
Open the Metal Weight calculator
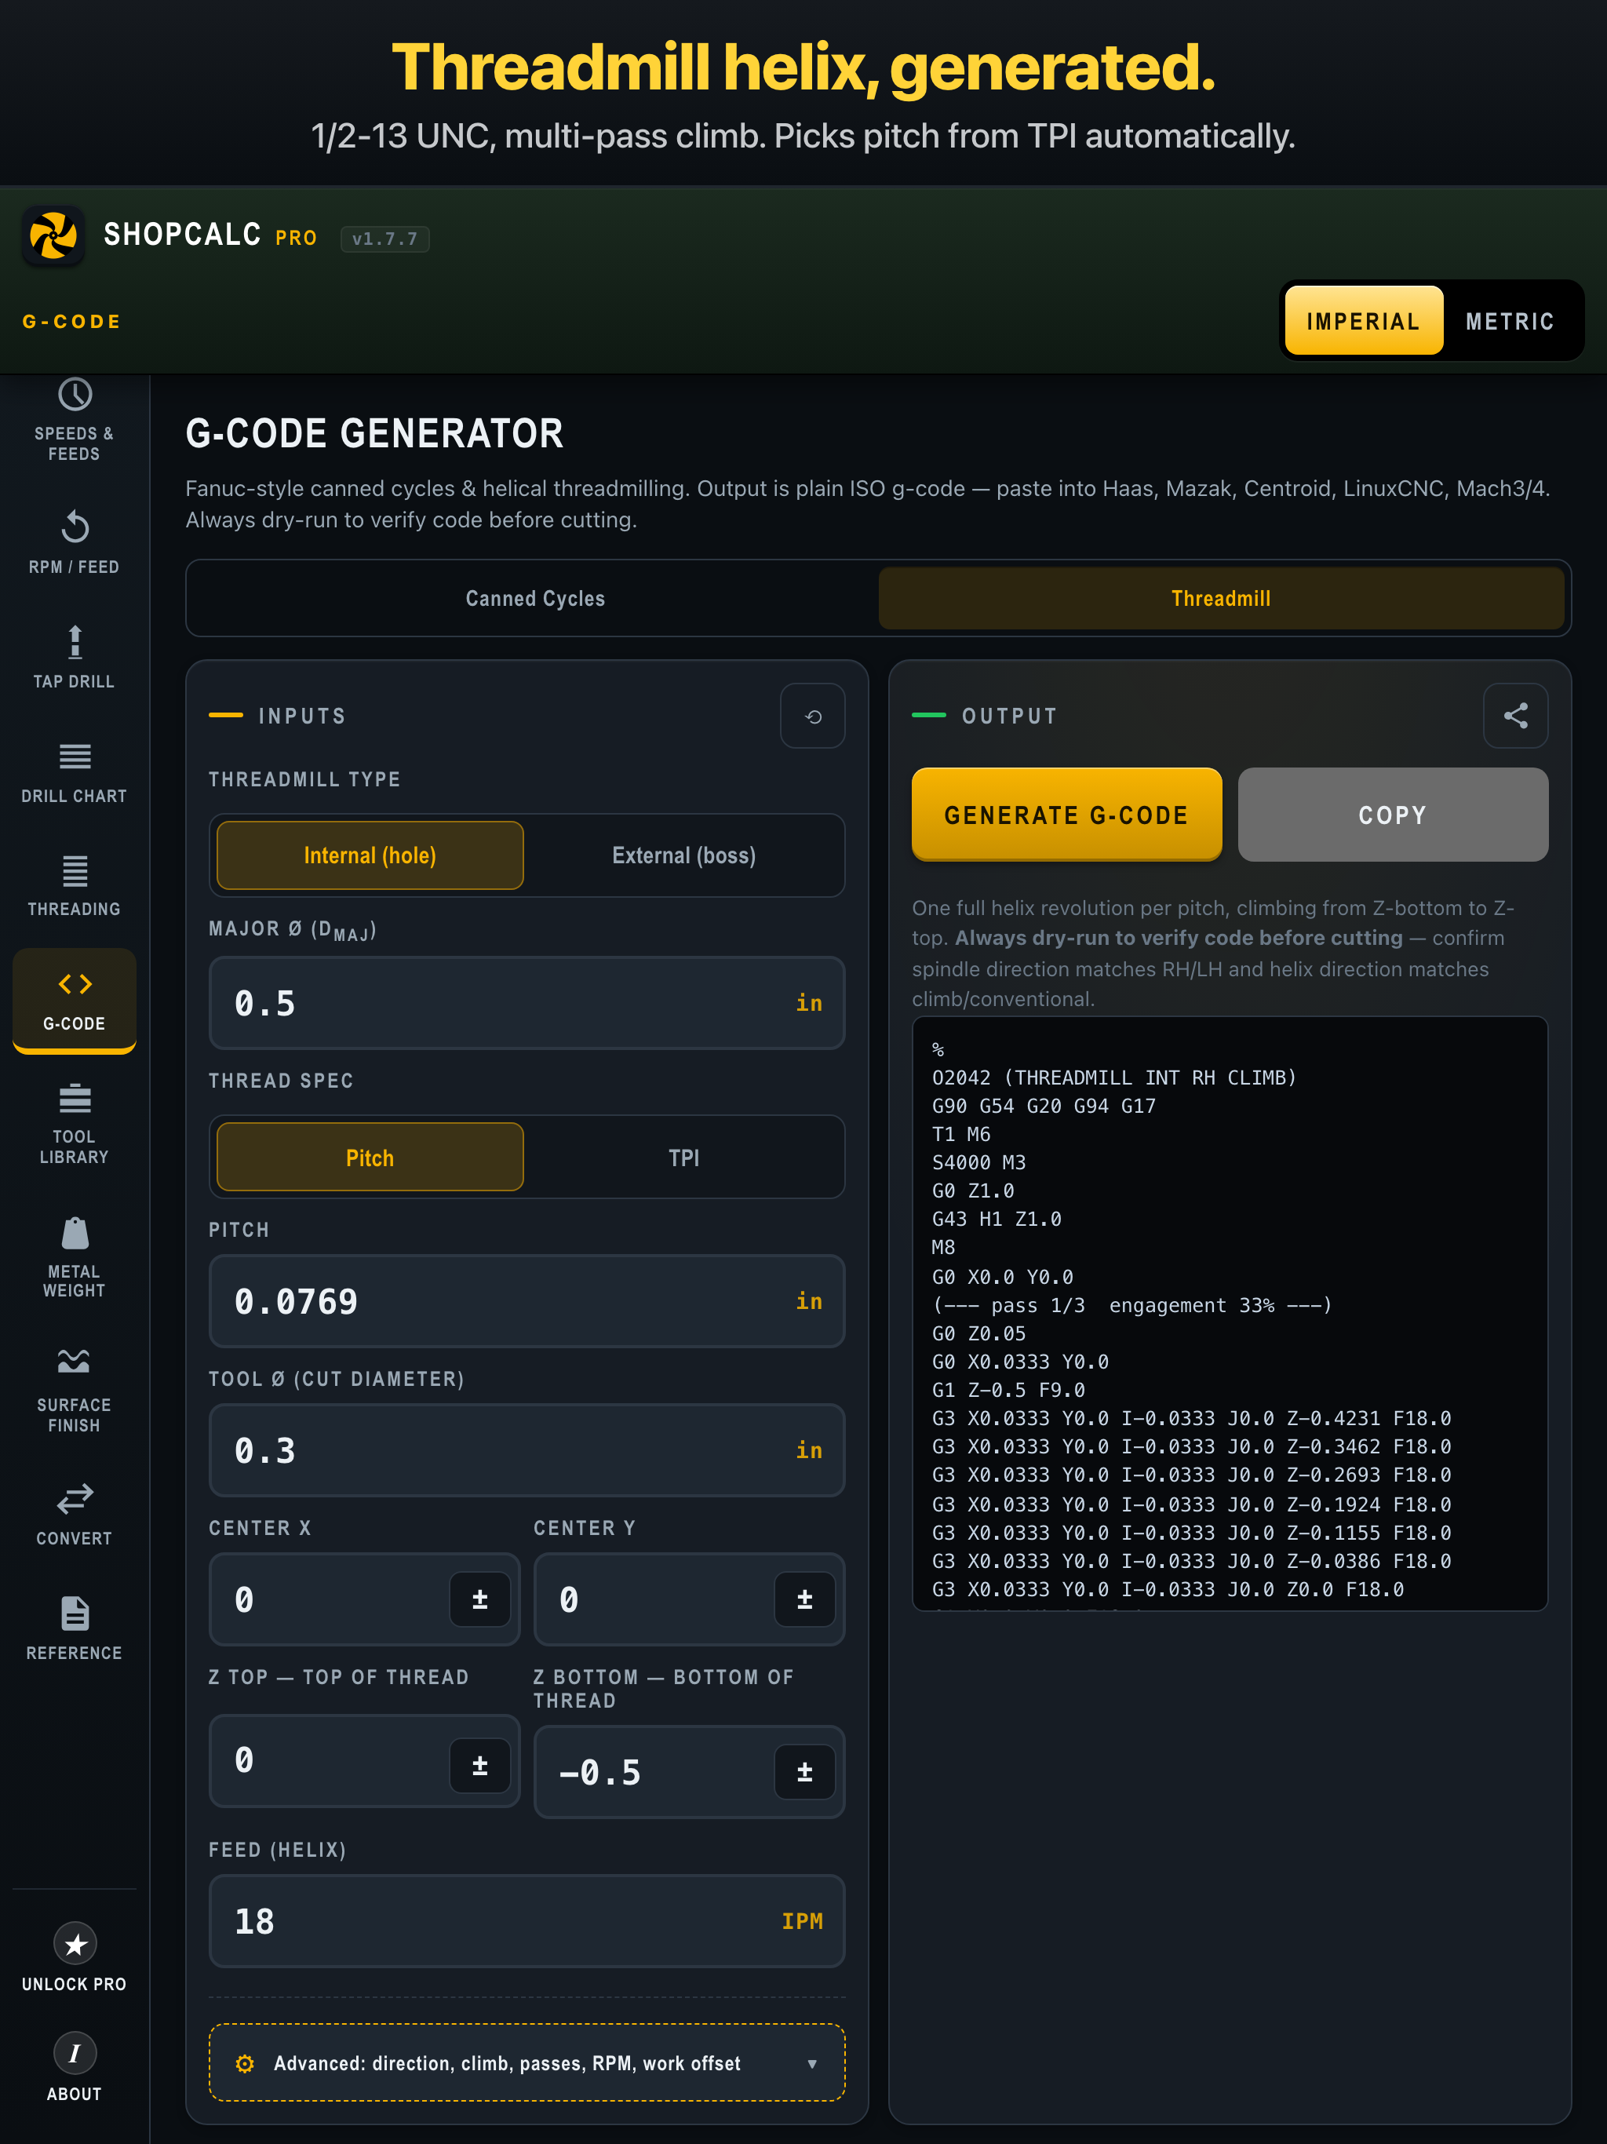pyautogui.click(x=75, y=1258)
